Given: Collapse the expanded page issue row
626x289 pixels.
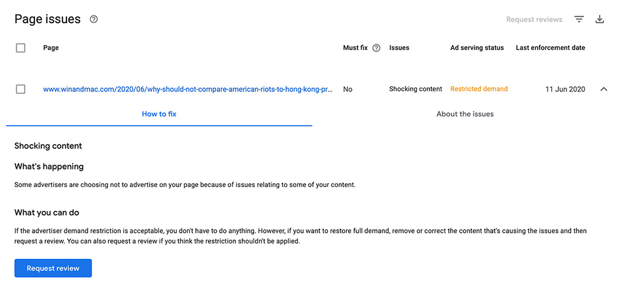Looking at the screenshot, I should click(603, 89).
